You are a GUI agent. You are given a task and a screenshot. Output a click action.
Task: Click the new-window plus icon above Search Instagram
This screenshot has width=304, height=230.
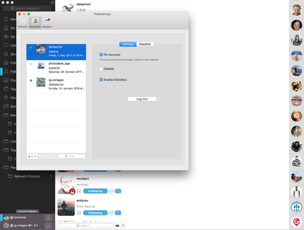[52, 2]
